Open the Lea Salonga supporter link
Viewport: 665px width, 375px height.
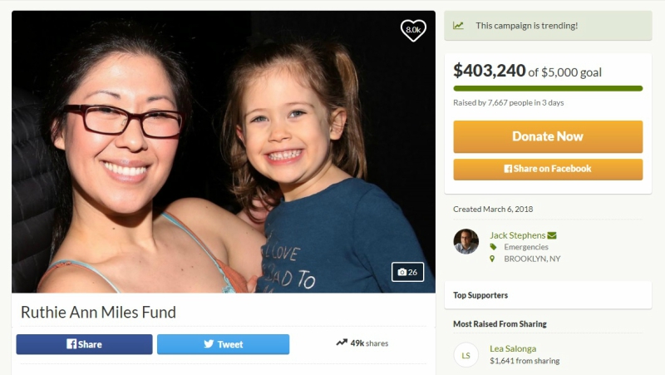[513, 348]
